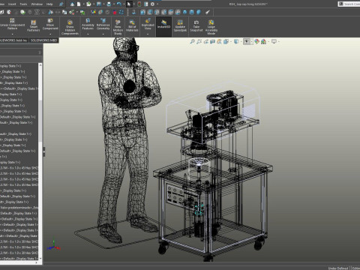Click the Save icon
The height and width of the screenshot is (270, 360).
99,4
